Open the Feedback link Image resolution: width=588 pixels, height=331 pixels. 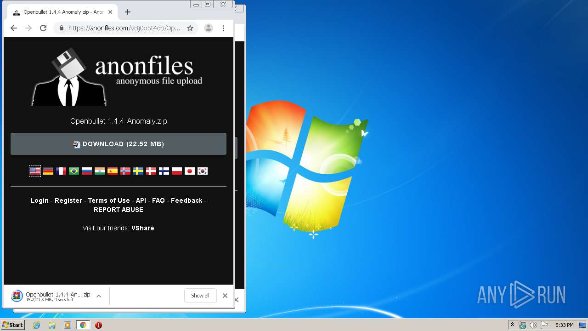[x=187, y=201]
